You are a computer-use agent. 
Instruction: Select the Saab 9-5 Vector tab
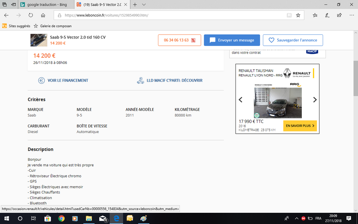coord(102,5)
